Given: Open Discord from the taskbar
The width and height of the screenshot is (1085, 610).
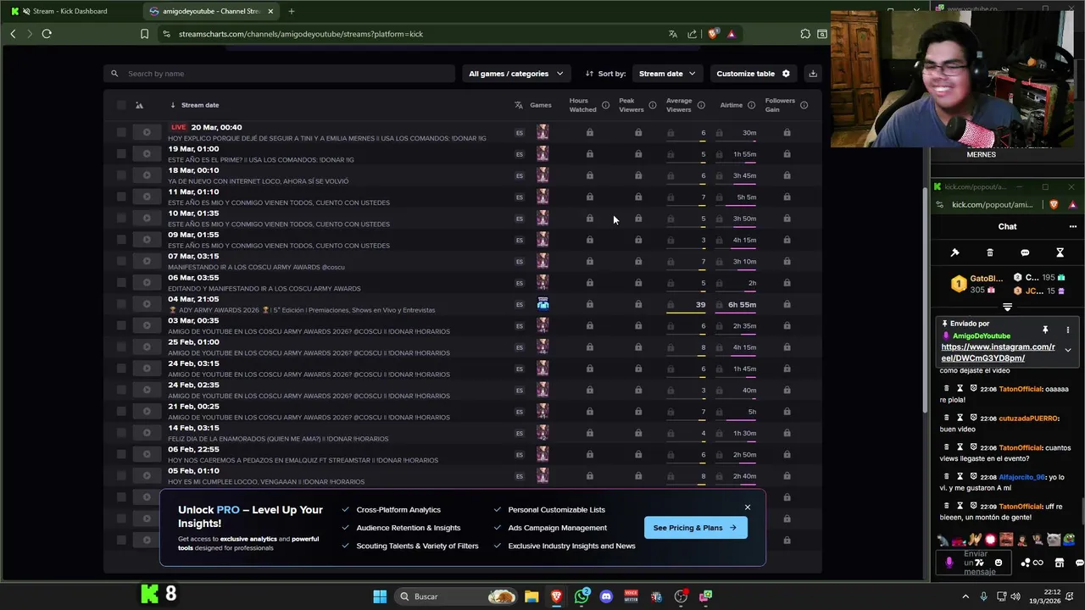Looking at the screenshot, I should click(606, 596).
